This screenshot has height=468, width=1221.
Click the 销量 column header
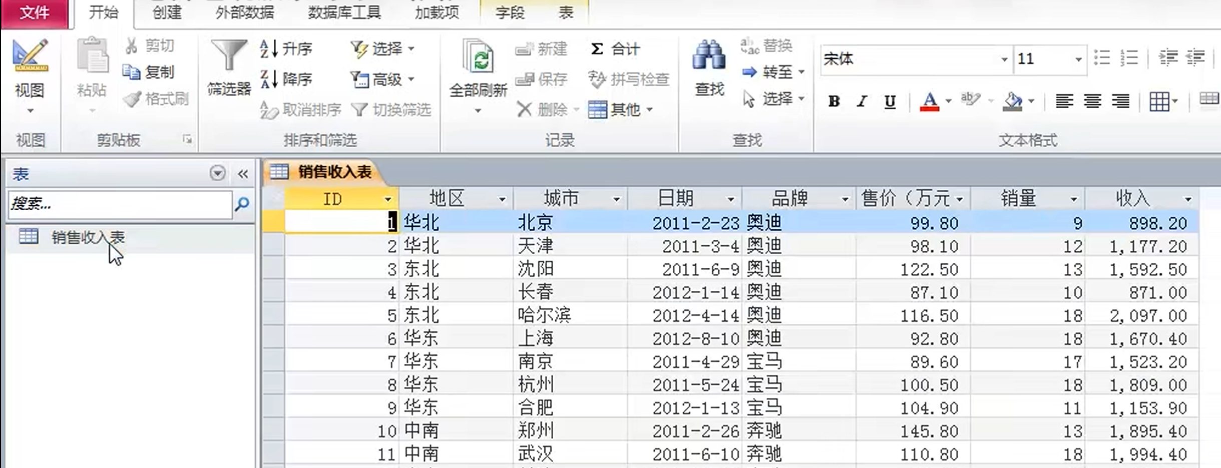pos(1028,199)
